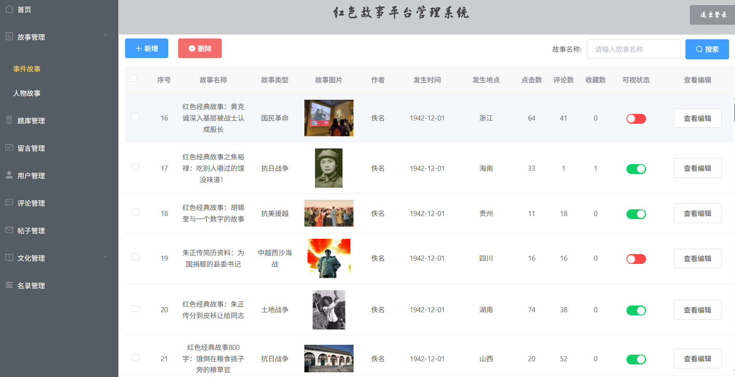Click the 抗美援越 type cell
The width and height of the screenshot is (735, 377).
[274, 214]
